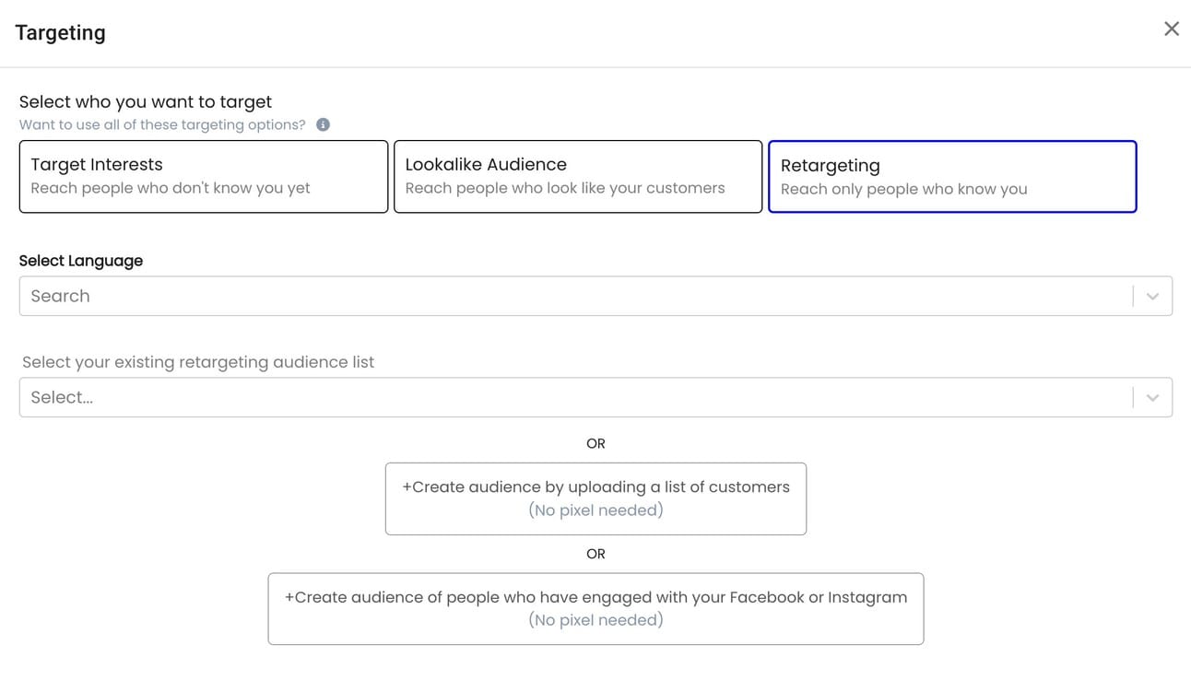Click "Reach people who look like your customers" text
Viewport: 1191px width, 680px height.
point(565,188)
